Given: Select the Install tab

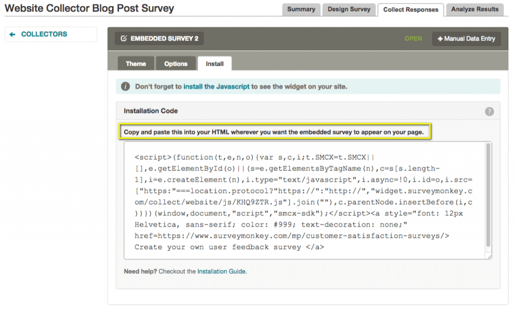Looking at the screenshot, I should click(214, 63).
